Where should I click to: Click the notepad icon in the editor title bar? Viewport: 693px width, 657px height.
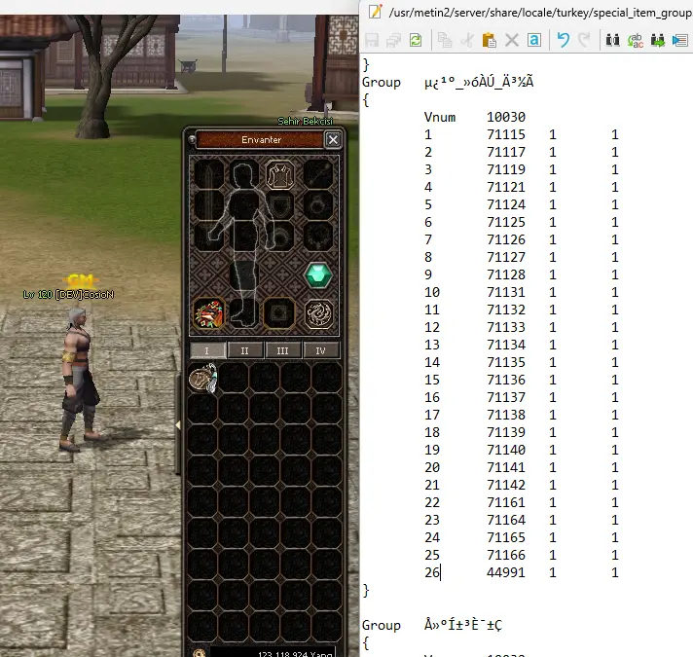pyautogui.click(x=376, y=11)
